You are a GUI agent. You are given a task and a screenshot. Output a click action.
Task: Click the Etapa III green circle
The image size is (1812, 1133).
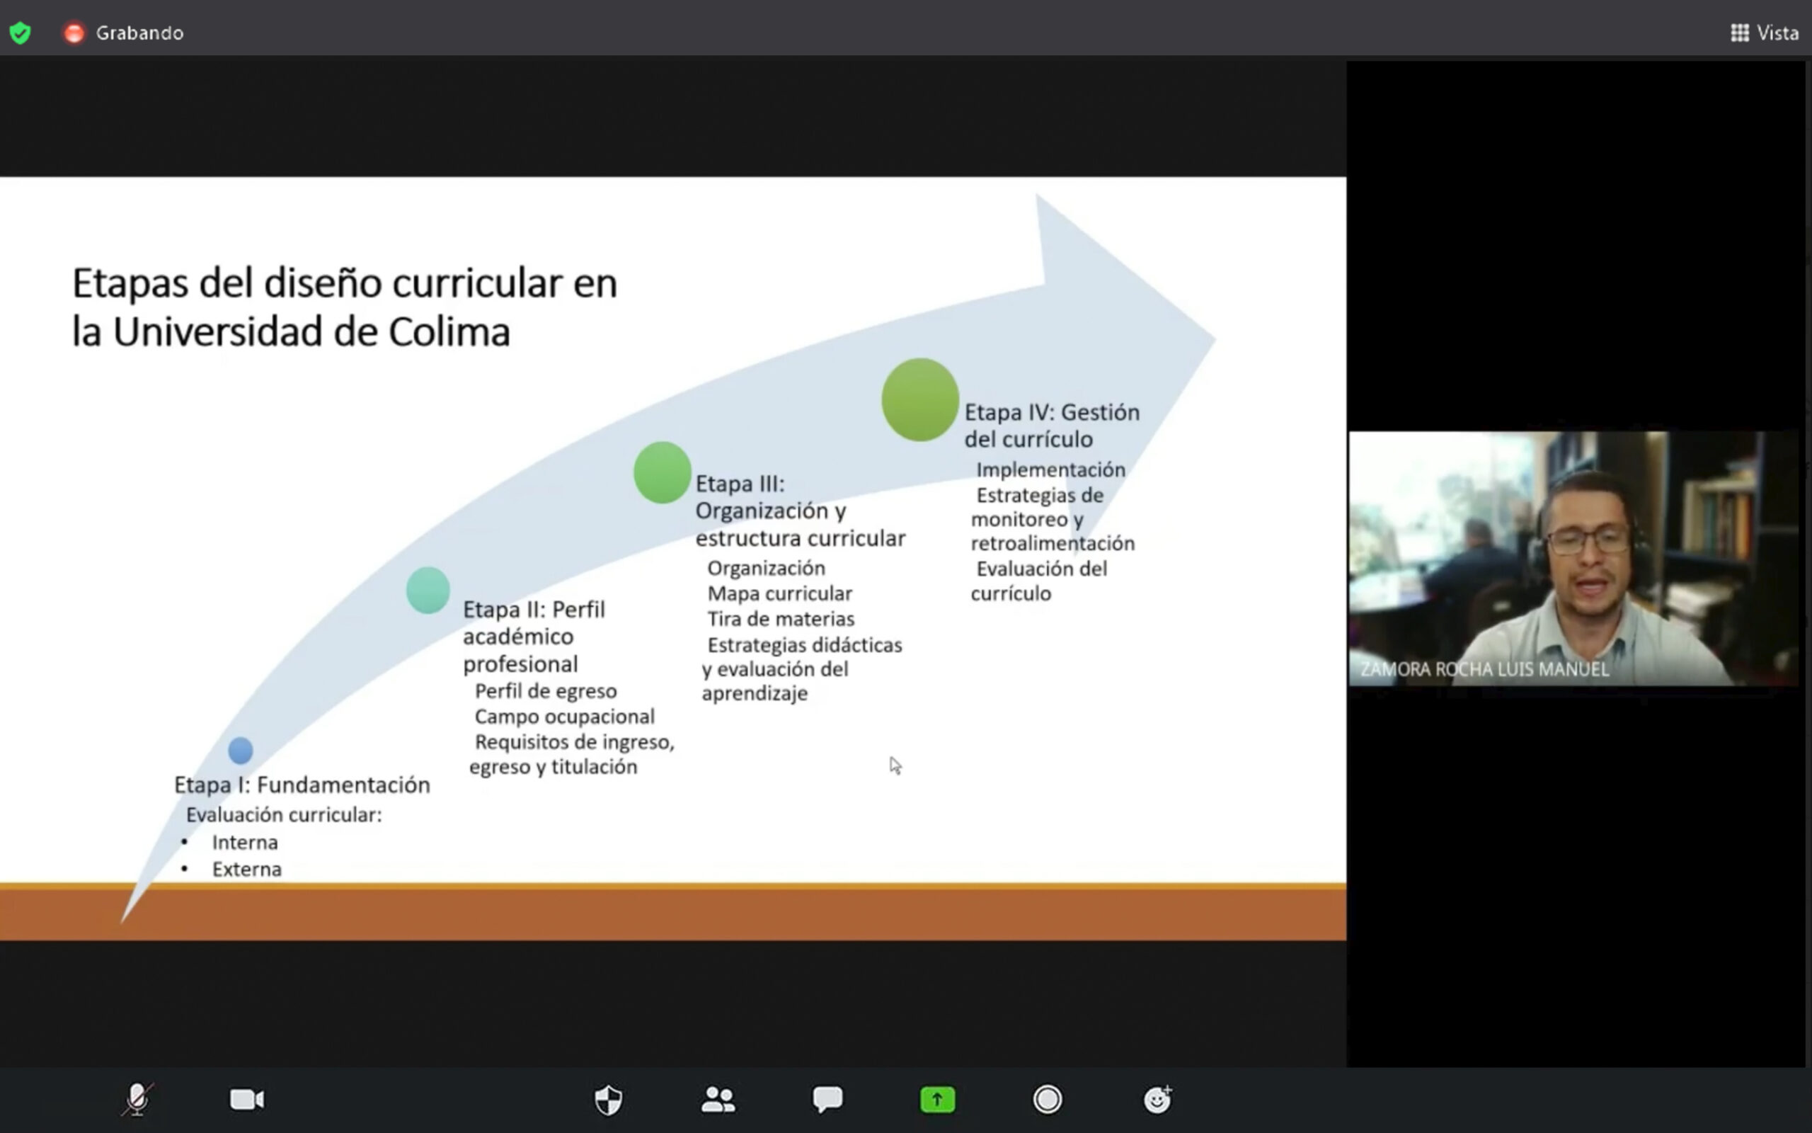[x=662, y=472]
